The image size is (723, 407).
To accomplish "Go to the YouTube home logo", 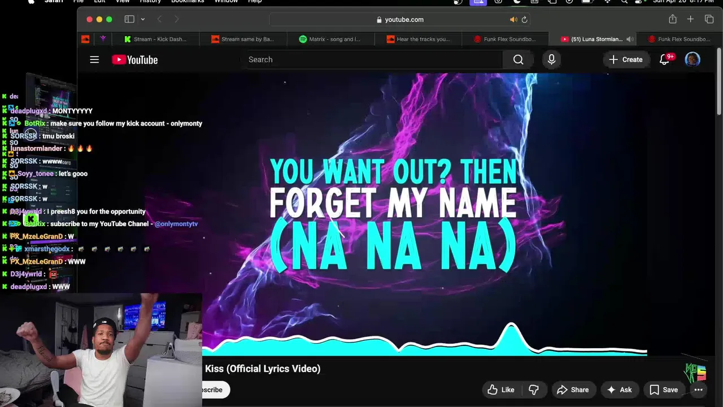I will [x=134, y=59].
